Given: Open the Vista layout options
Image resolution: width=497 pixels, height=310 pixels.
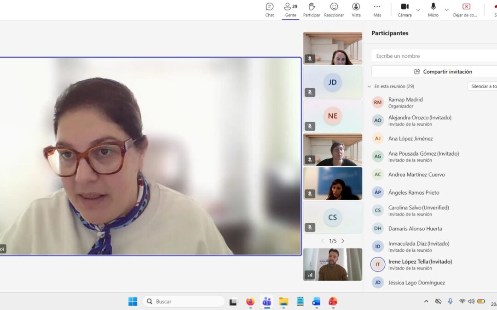Looking at the screenshot, I should click(356, 10).
